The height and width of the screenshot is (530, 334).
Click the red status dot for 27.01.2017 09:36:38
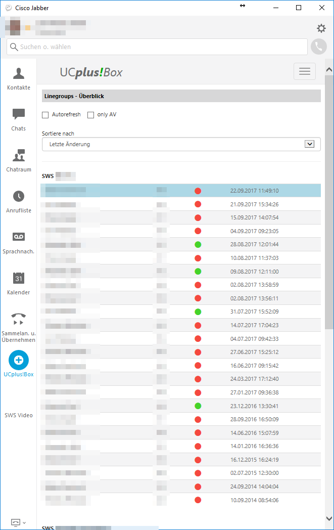tap(198, 393)
